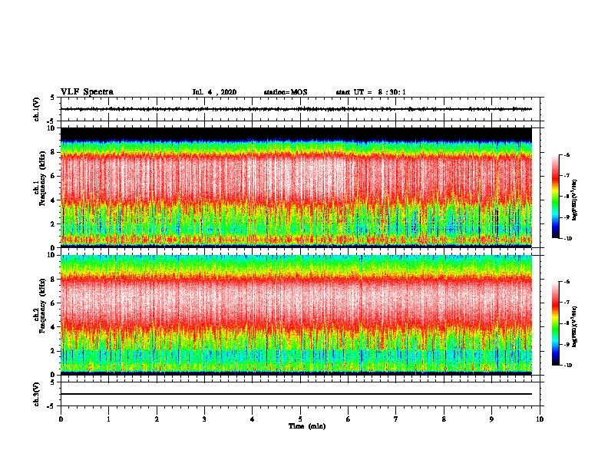
Task: Select the date text "Jul 4, 2020"
Action: click(214, 92)
